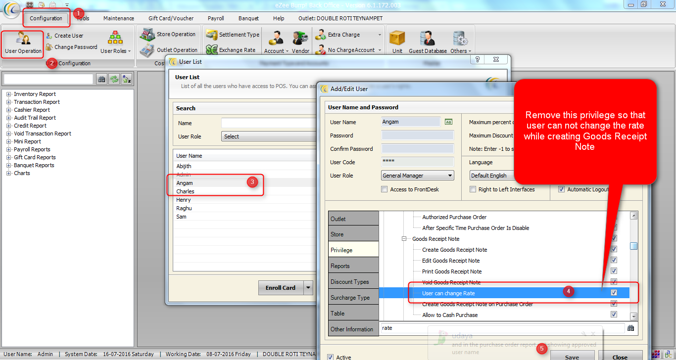Select Audit Trail Report in the tree

click(35, 118)
